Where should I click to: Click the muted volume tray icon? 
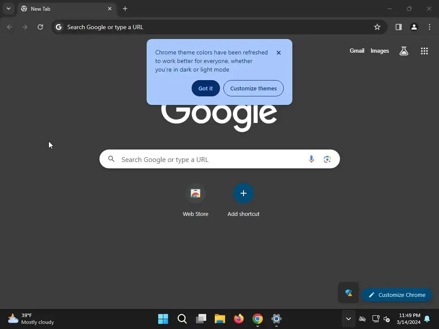click(387, 319)
